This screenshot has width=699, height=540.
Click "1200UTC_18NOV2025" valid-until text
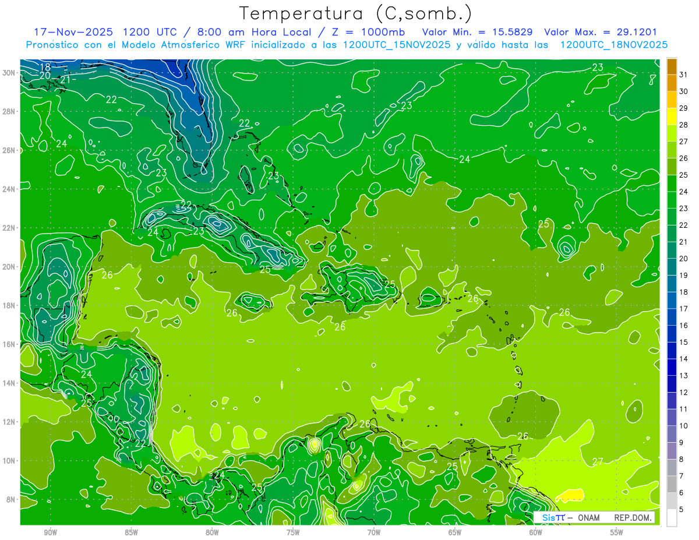pyautogui.click(x=613, y=45)
